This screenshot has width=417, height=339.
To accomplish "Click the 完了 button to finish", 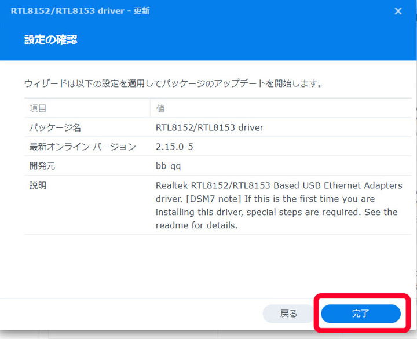I will [361, 314].
